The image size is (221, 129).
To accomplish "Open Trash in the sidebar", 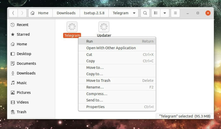I will point(31,112).
